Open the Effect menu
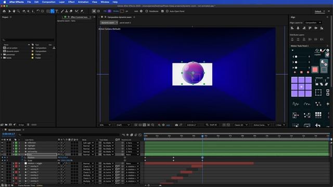Viewport: 333px width, 187px height. [71, 2]
